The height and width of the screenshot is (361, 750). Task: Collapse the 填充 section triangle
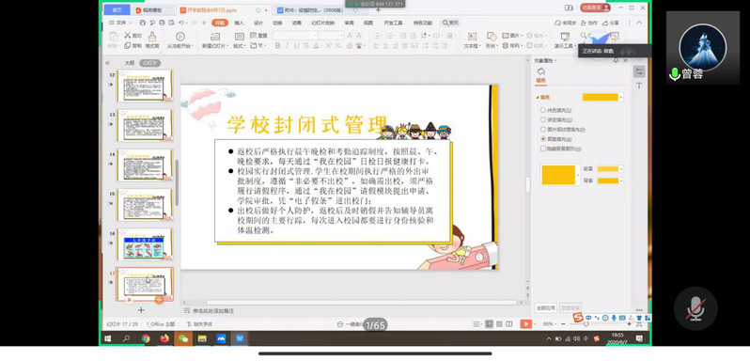pos(538,98)
